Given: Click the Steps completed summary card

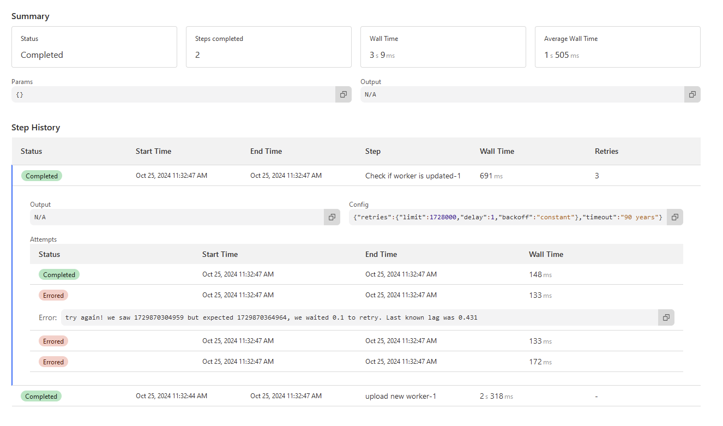Looking at the screenshot, I should point(268,47).
